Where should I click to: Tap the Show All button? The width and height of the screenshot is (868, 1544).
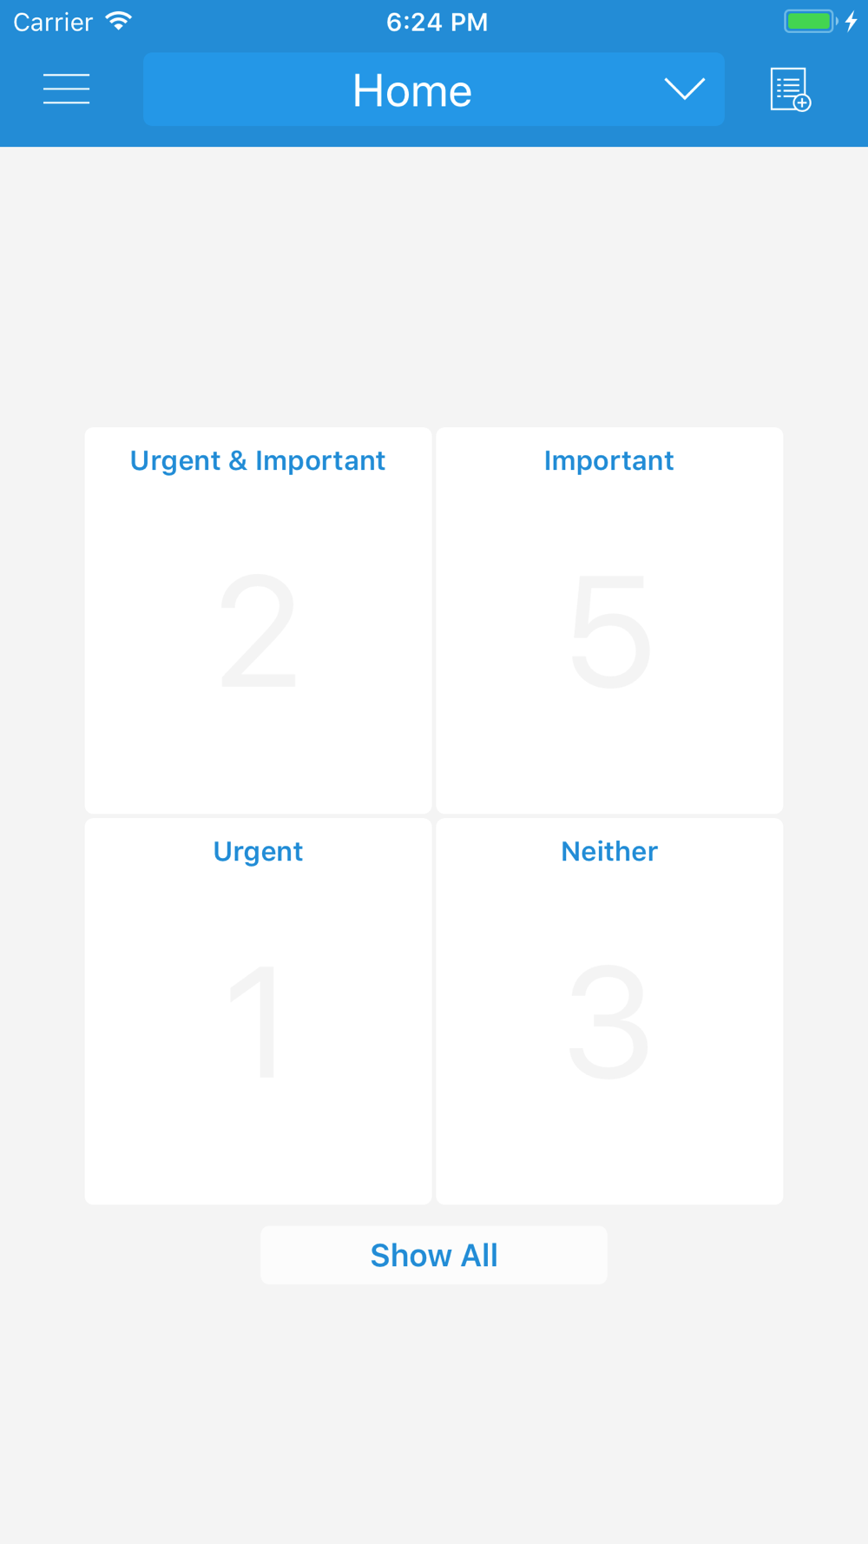point(434,1255)
